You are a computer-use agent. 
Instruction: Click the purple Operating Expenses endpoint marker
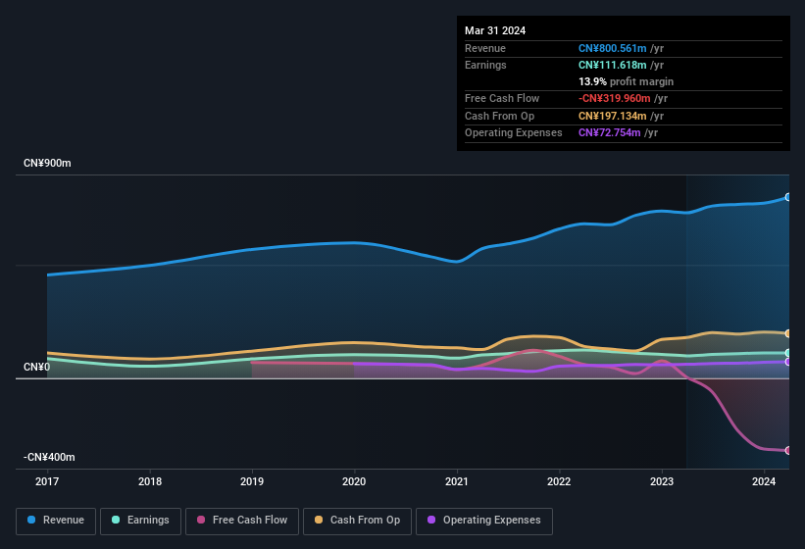(x=788, y=362)
